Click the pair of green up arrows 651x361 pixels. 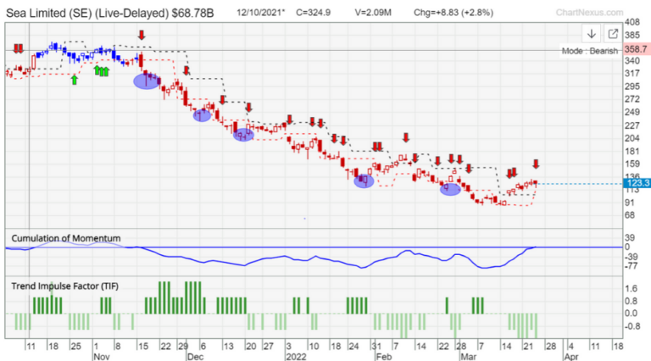[102, 71]
